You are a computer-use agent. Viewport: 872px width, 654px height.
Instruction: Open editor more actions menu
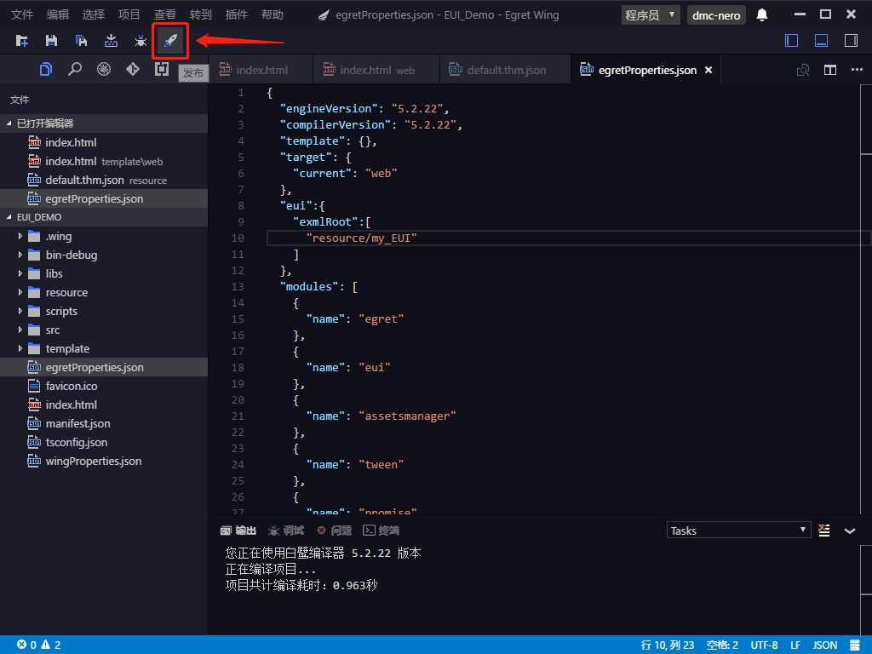point(857,70)
